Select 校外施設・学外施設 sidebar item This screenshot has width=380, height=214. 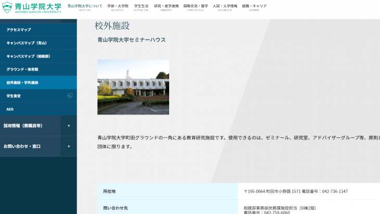pos(39,82)
